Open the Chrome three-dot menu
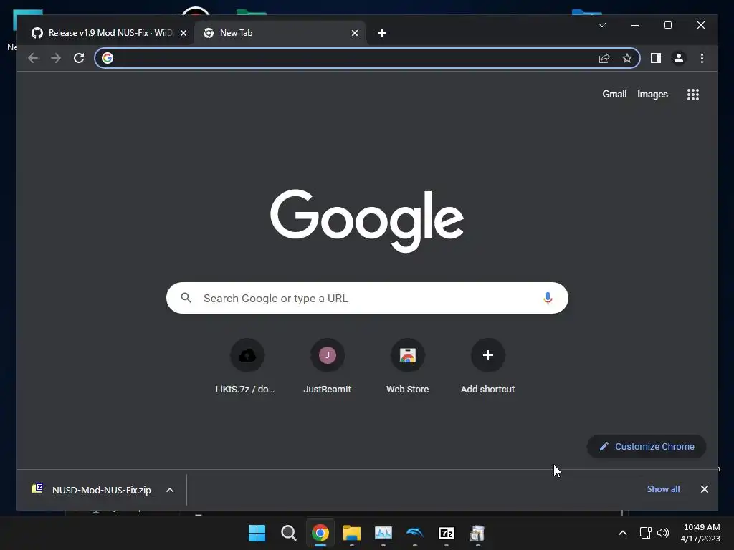 coord(702,58)
